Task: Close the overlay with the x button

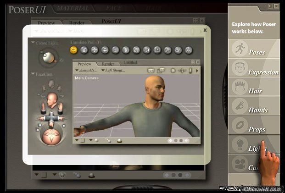Action: [205, 30]
